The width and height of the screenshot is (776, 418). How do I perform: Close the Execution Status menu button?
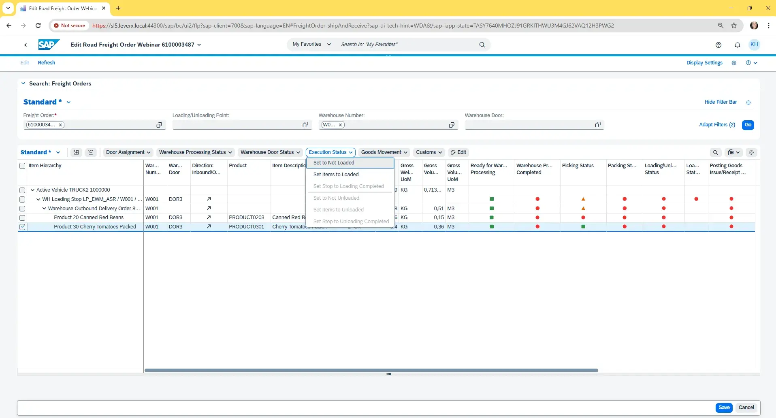tap(330, 152)
